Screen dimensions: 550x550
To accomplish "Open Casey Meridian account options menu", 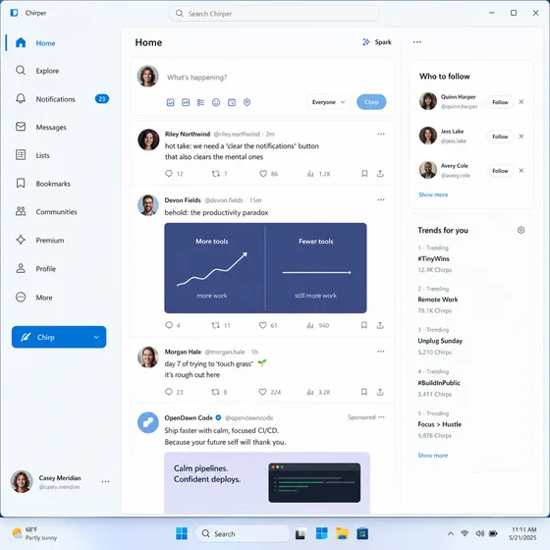I will 105,481.
